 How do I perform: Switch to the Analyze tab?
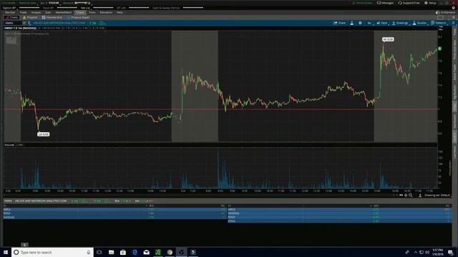[x=36, y=13]
